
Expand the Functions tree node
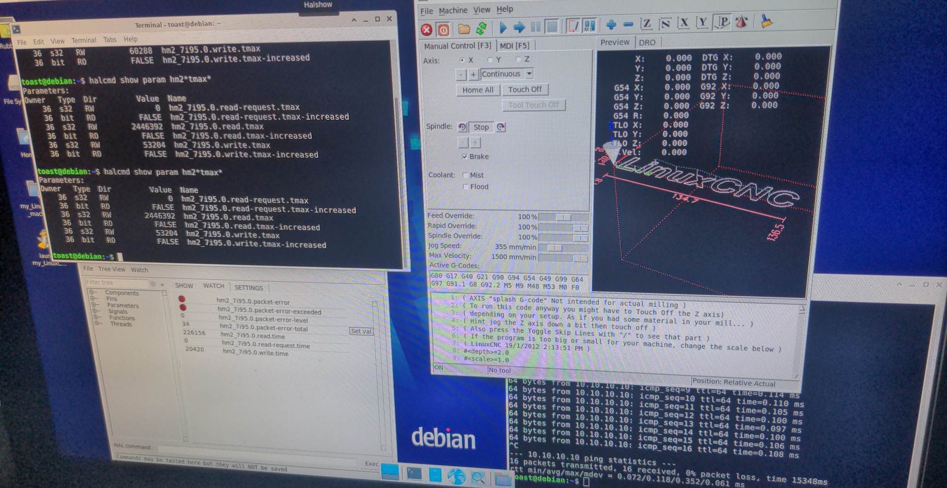[x=96, y=318]
